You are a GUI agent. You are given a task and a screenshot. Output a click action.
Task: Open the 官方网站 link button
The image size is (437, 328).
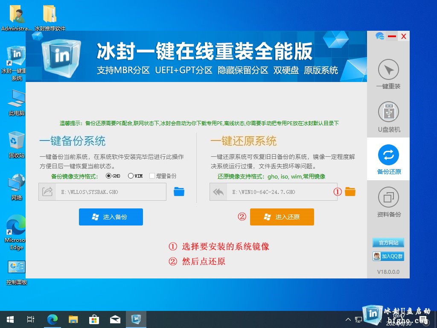(x=388, y=243)
